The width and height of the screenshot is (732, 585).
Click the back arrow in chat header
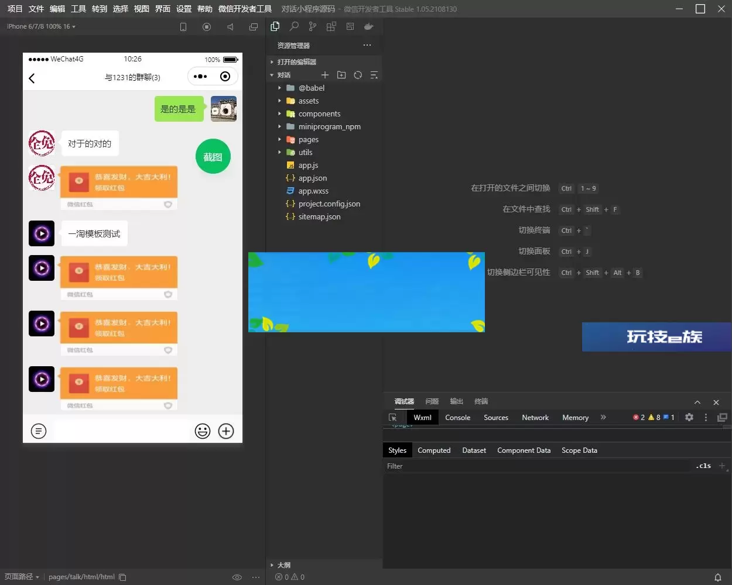point(32,78)
